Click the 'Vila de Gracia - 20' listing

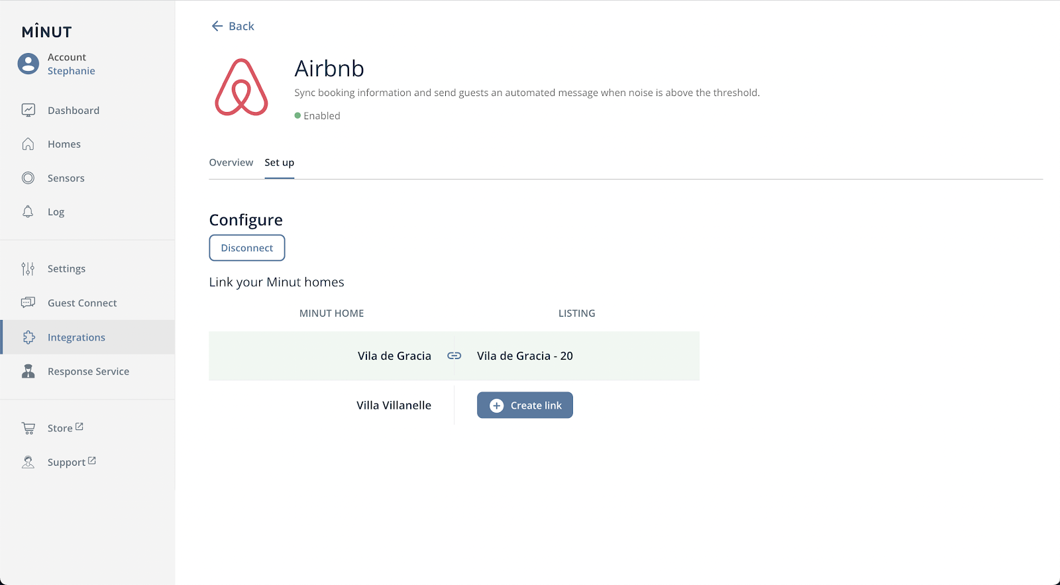[x=525, y=356]
